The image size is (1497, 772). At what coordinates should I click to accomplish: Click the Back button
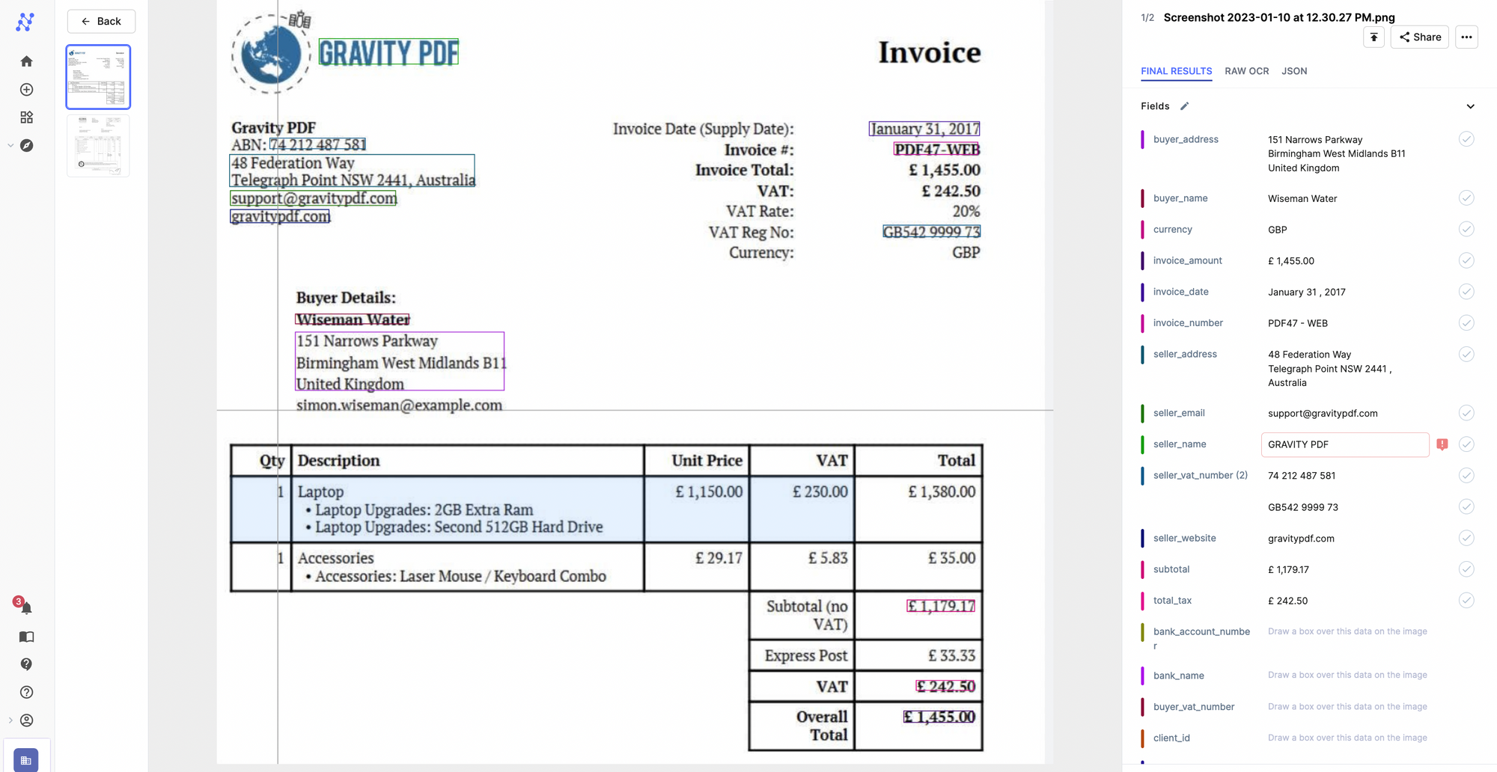click(x=101, y=22)
